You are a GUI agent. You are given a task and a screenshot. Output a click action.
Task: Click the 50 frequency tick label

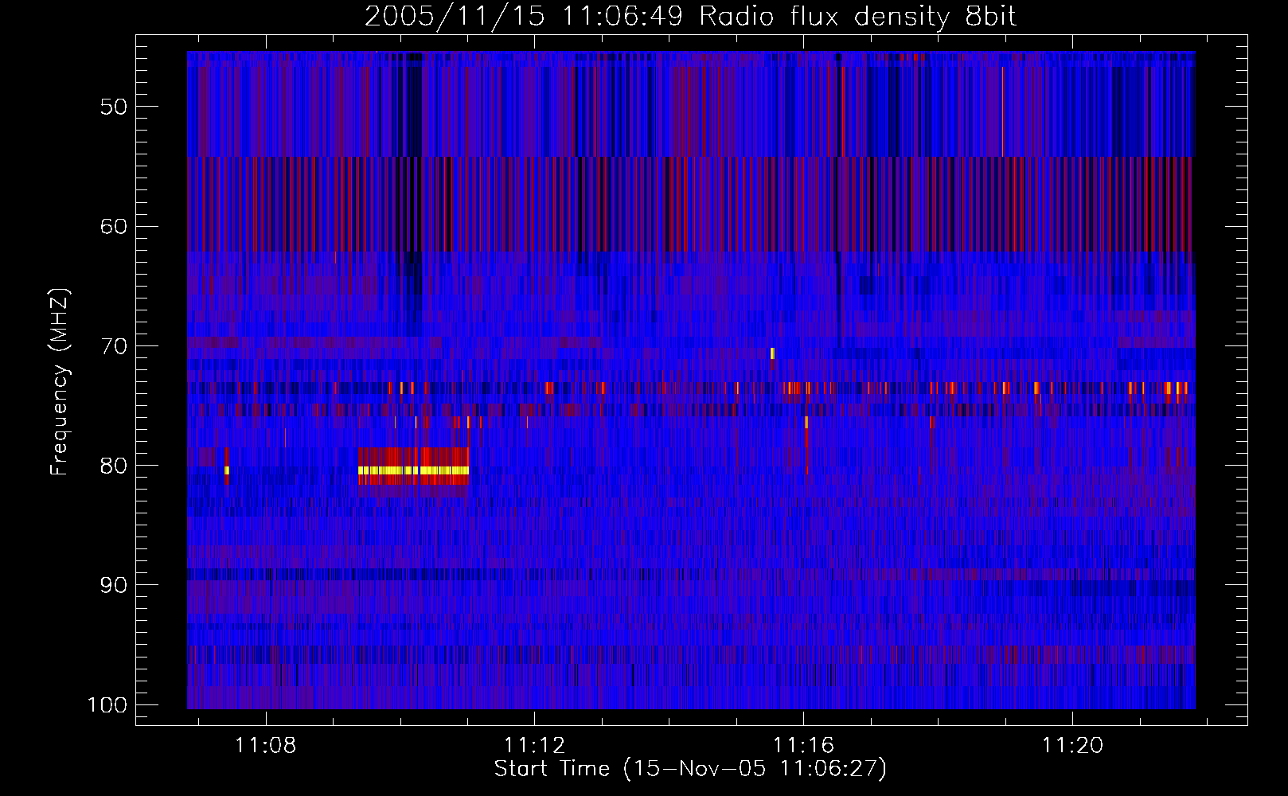(113, 107)
